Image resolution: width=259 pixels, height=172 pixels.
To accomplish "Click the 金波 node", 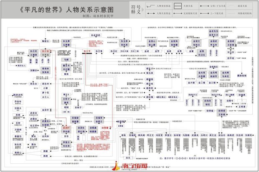I will pyautogui.click(x=169, y=51).
